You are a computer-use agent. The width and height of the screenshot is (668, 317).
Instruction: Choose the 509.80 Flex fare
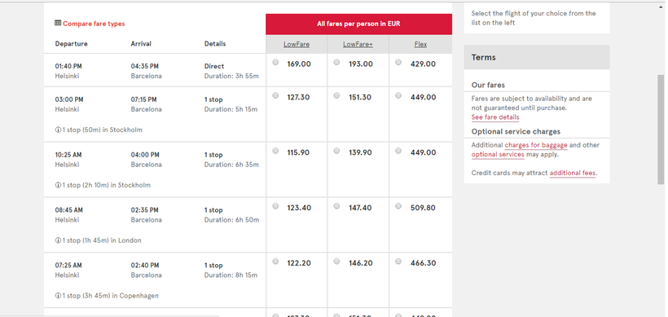(398, 206)
